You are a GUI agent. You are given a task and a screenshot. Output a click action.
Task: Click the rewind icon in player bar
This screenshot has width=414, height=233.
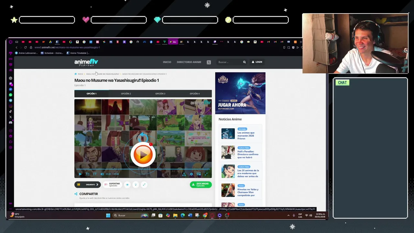pos(87,174)
